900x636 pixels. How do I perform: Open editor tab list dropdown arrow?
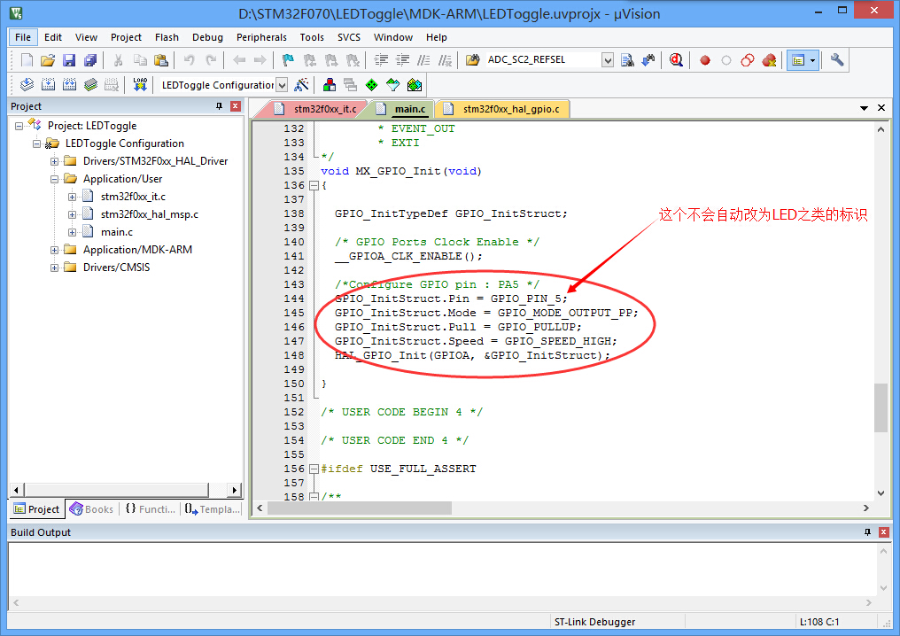click(x=864, y=108)
